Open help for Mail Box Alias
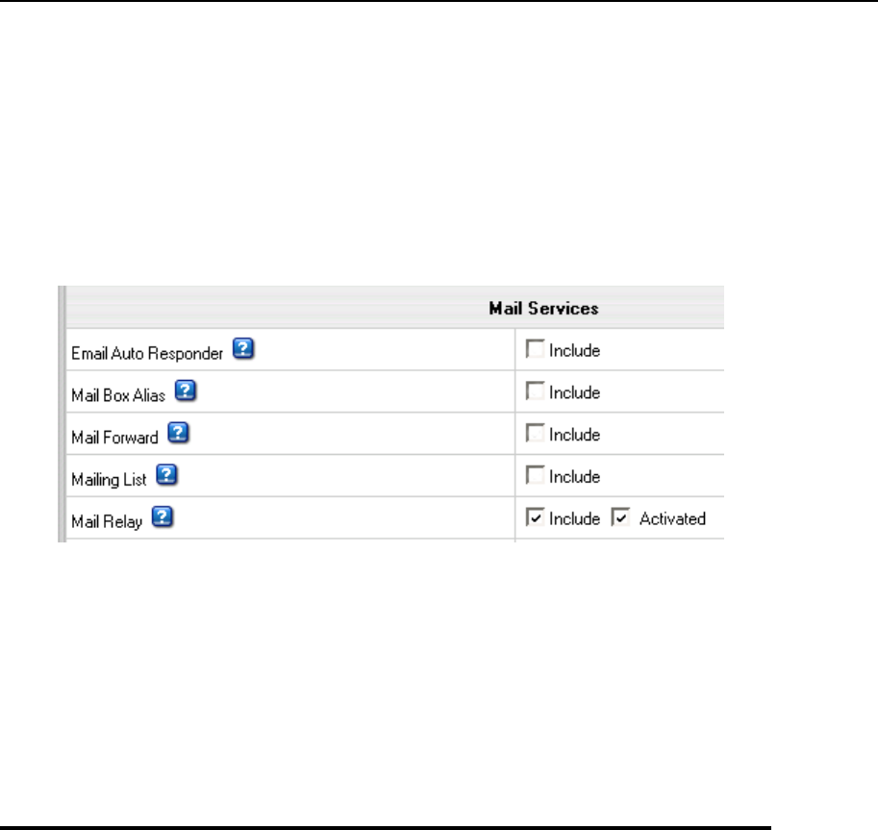 pos(187,392)
